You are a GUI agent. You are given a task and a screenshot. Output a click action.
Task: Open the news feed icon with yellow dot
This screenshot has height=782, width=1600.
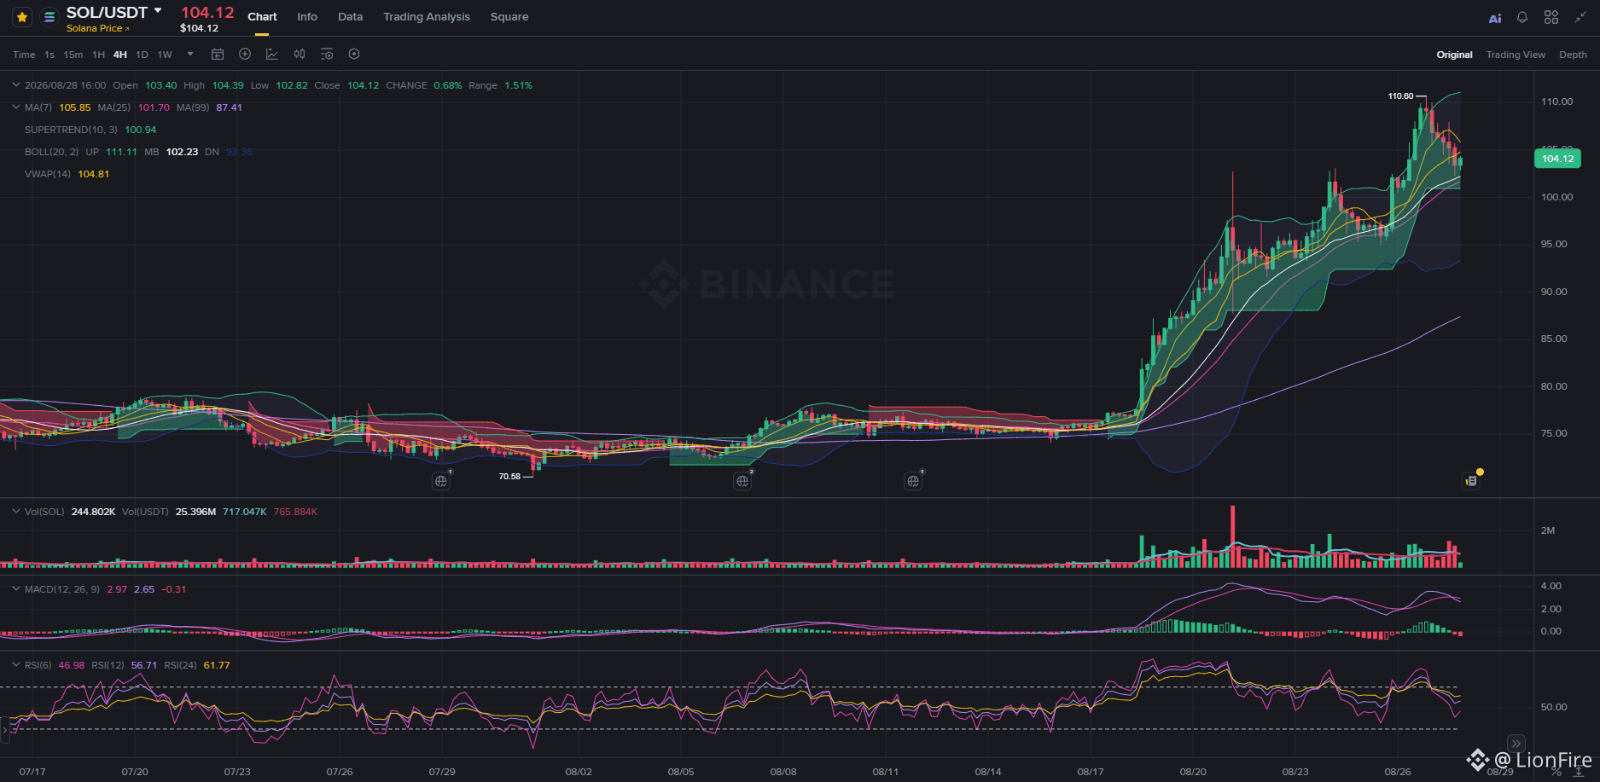(1471, 481)
